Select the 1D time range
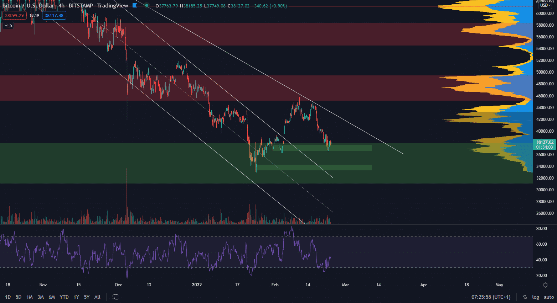This screenshot has width=557, height=303. coord(8,297)
